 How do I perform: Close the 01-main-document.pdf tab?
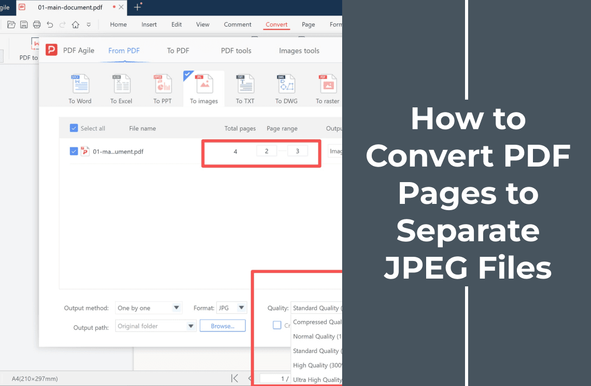point(121,7)
